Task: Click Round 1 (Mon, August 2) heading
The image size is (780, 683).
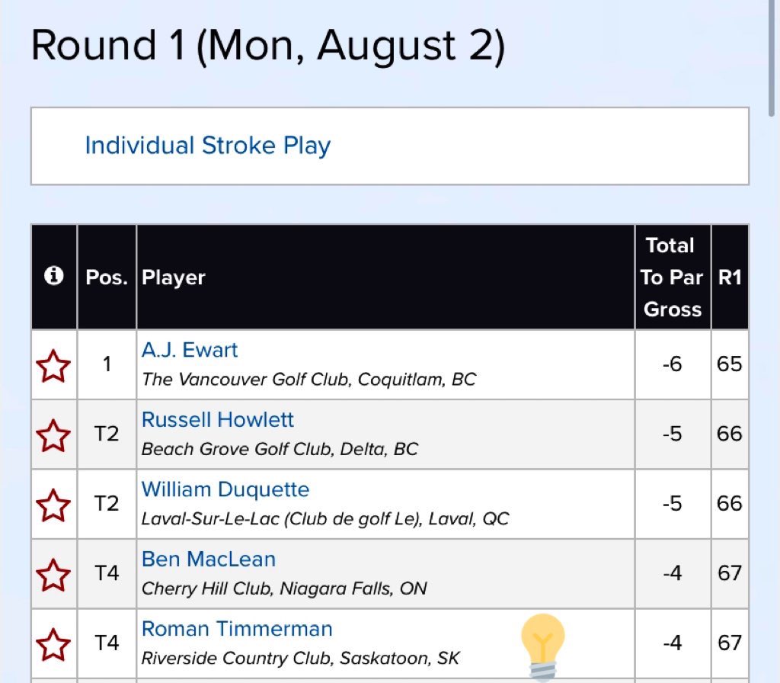Action: point(267,46)
